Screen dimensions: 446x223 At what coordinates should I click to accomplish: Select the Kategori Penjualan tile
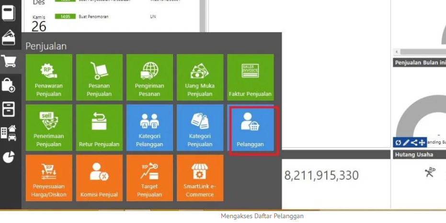[200, 128]
